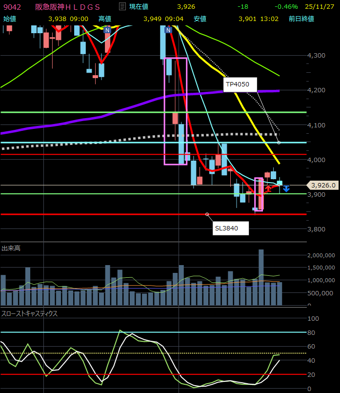Click the 80 level on stochastics axis
Viewport: 340px width, 393px height.
pos(313,332)
